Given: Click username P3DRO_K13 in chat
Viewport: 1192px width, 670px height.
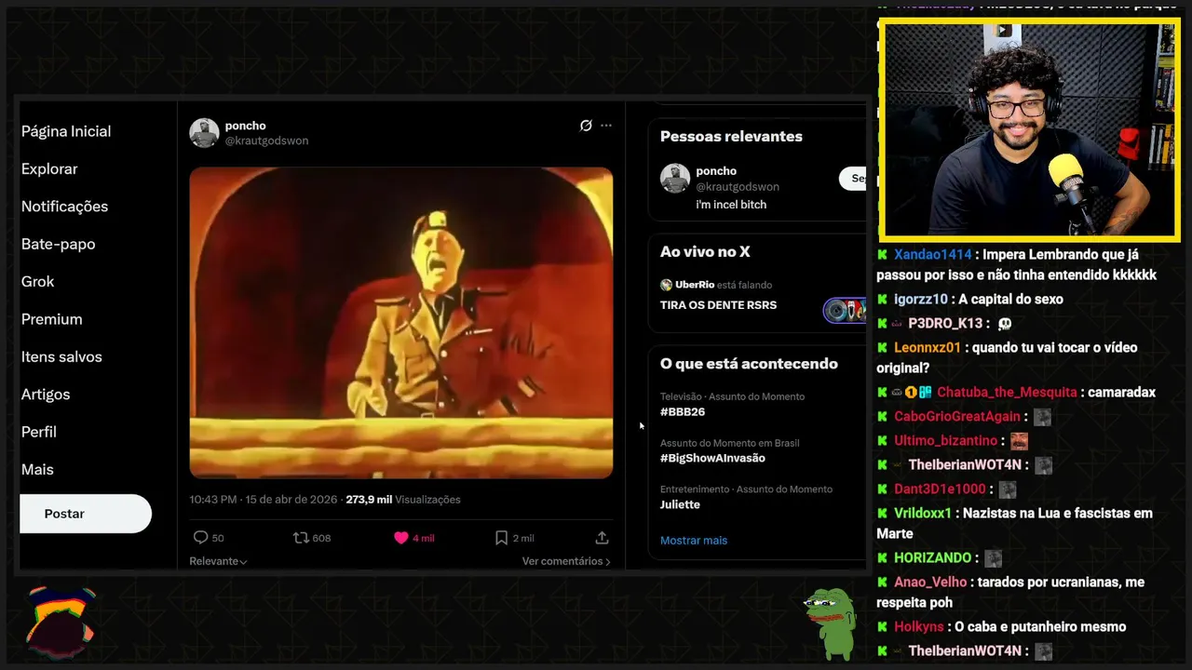Looking at the screenshot, I should tap(945, 324).
